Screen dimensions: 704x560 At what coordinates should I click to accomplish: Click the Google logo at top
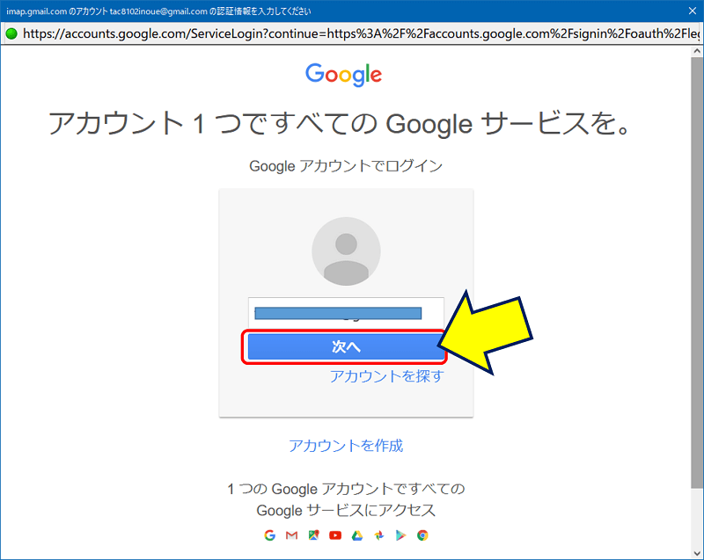coord(344,74)
